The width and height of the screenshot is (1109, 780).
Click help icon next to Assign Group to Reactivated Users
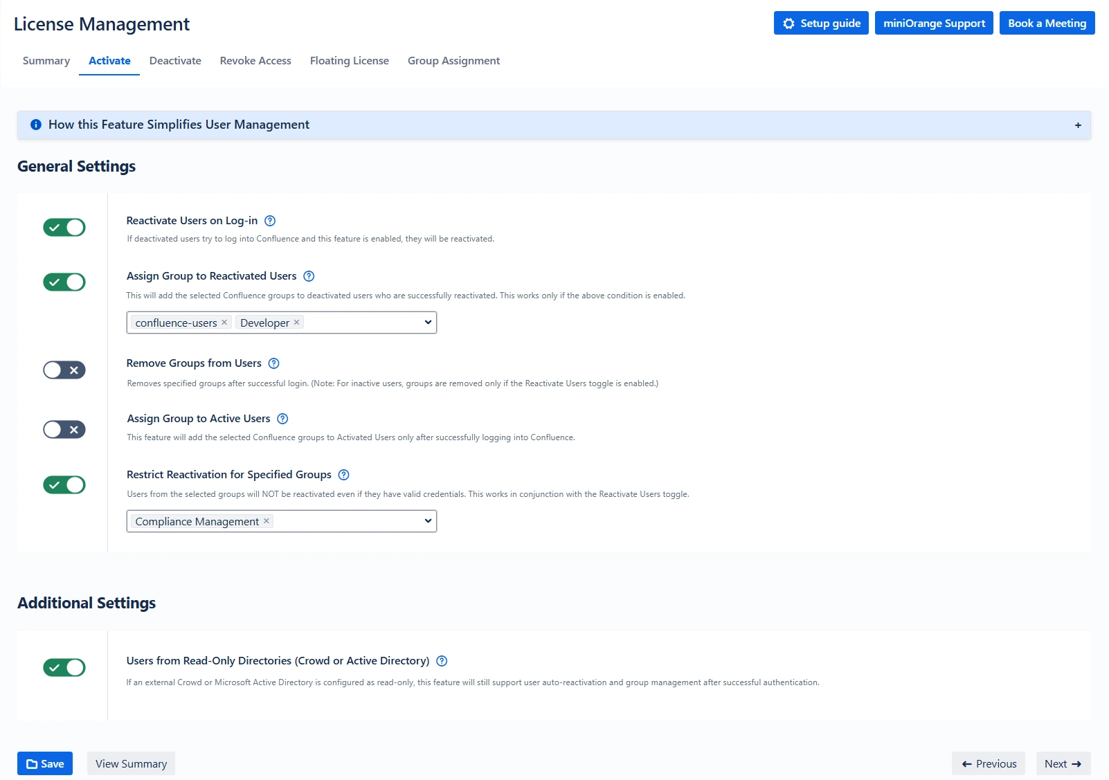[309, 276]
